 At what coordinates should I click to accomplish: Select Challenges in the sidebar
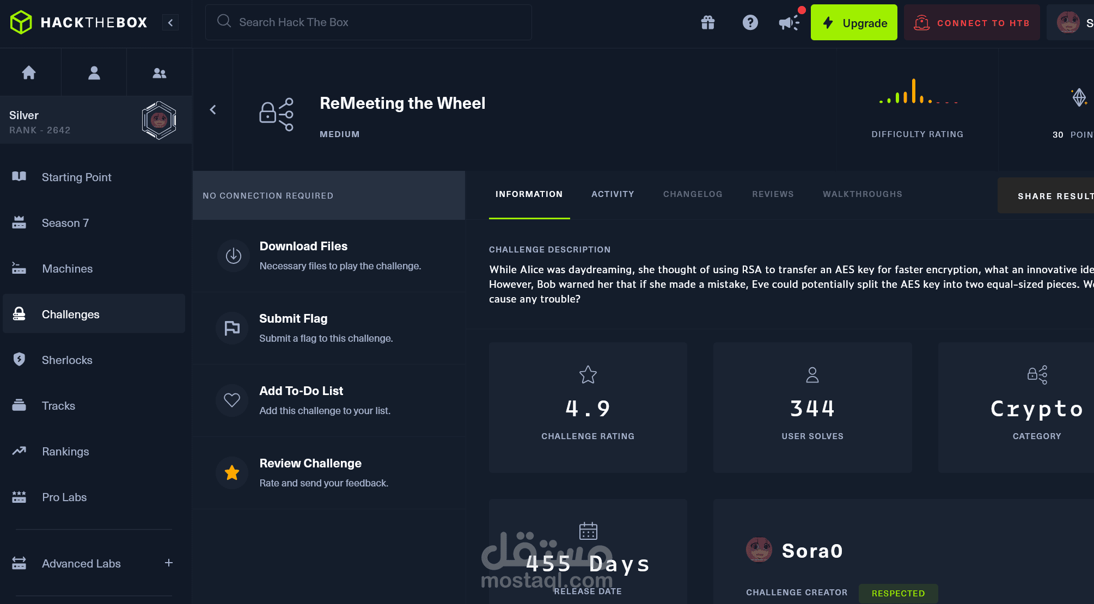94,314
